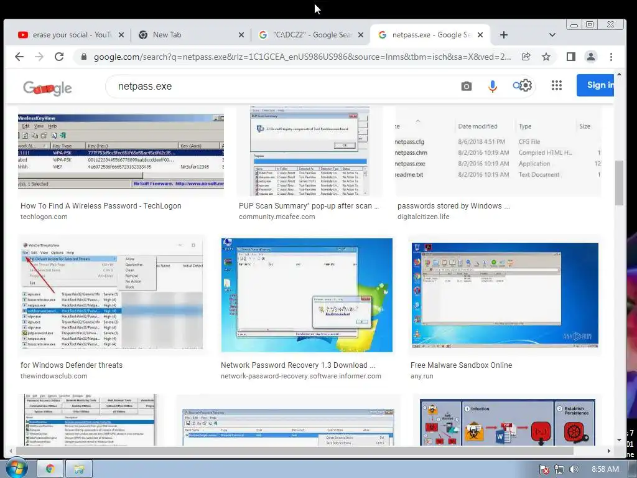637x478 pixels.
Task: Open the WirelessKeyView image result
Action: pyautogui.click(x=121, y=152)
